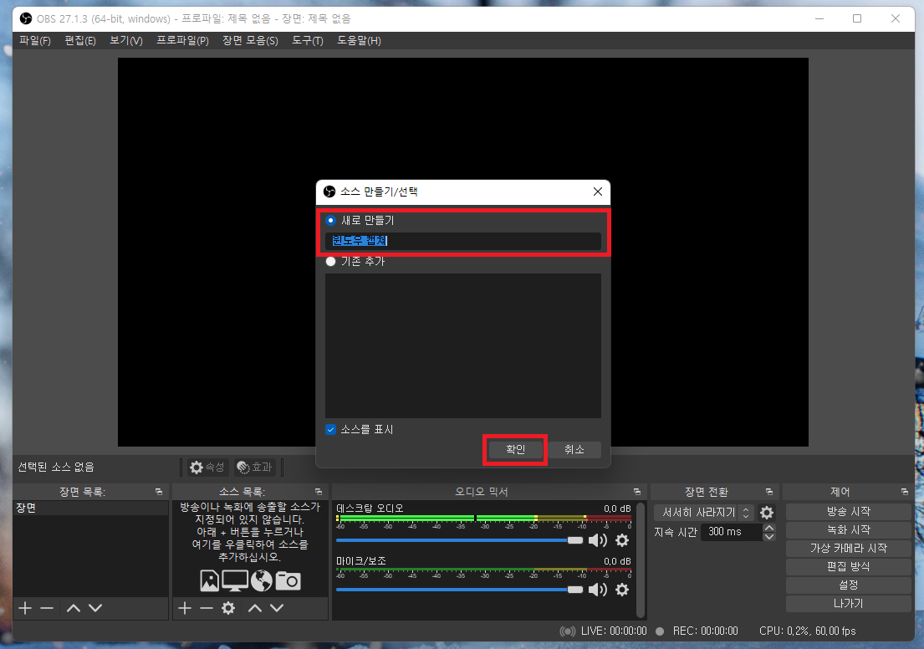Screen dimensions: 924x649
Task: Open the 파일(F) menu
Action: point(35,41)
